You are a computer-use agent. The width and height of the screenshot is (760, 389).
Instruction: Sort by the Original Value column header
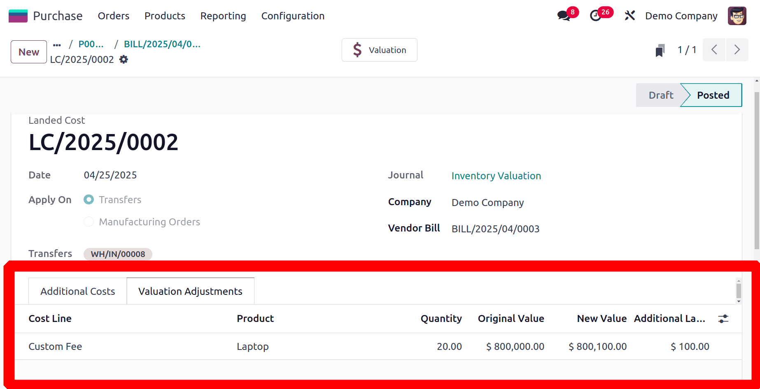tap(511, 319)
